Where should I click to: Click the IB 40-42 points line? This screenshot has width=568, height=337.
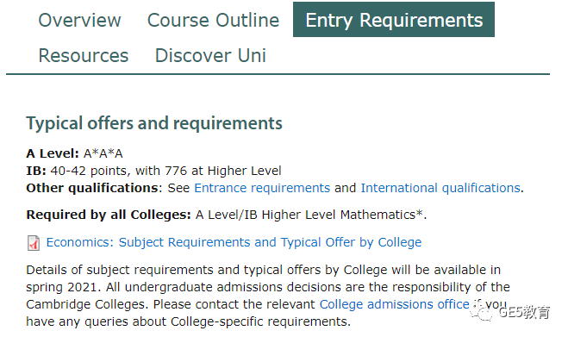153,171
